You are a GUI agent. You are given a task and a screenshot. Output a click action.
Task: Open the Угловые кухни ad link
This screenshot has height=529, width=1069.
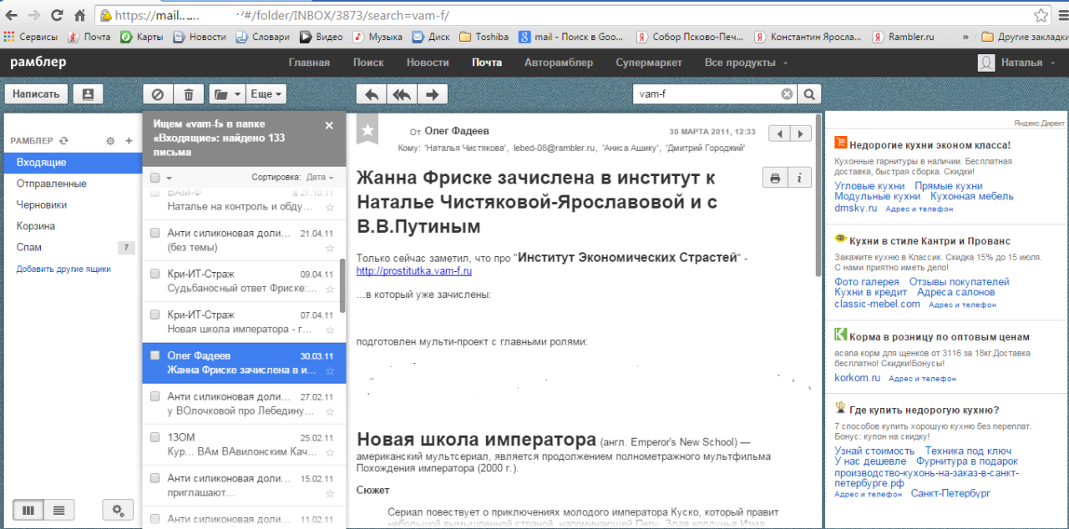pos(869,186)
